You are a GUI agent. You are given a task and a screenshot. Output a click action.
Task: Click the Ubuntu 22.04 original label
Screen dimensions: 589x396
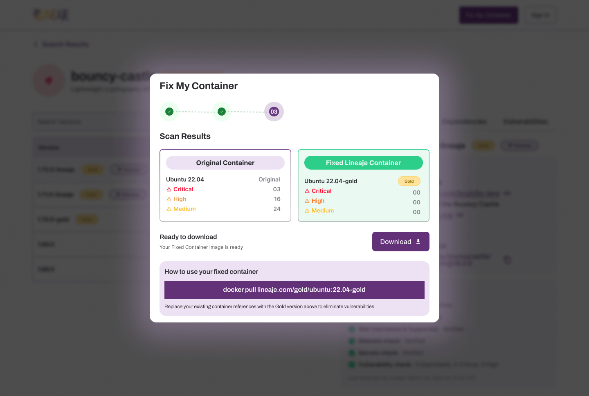pyautogui.click(x=185, y=179)
